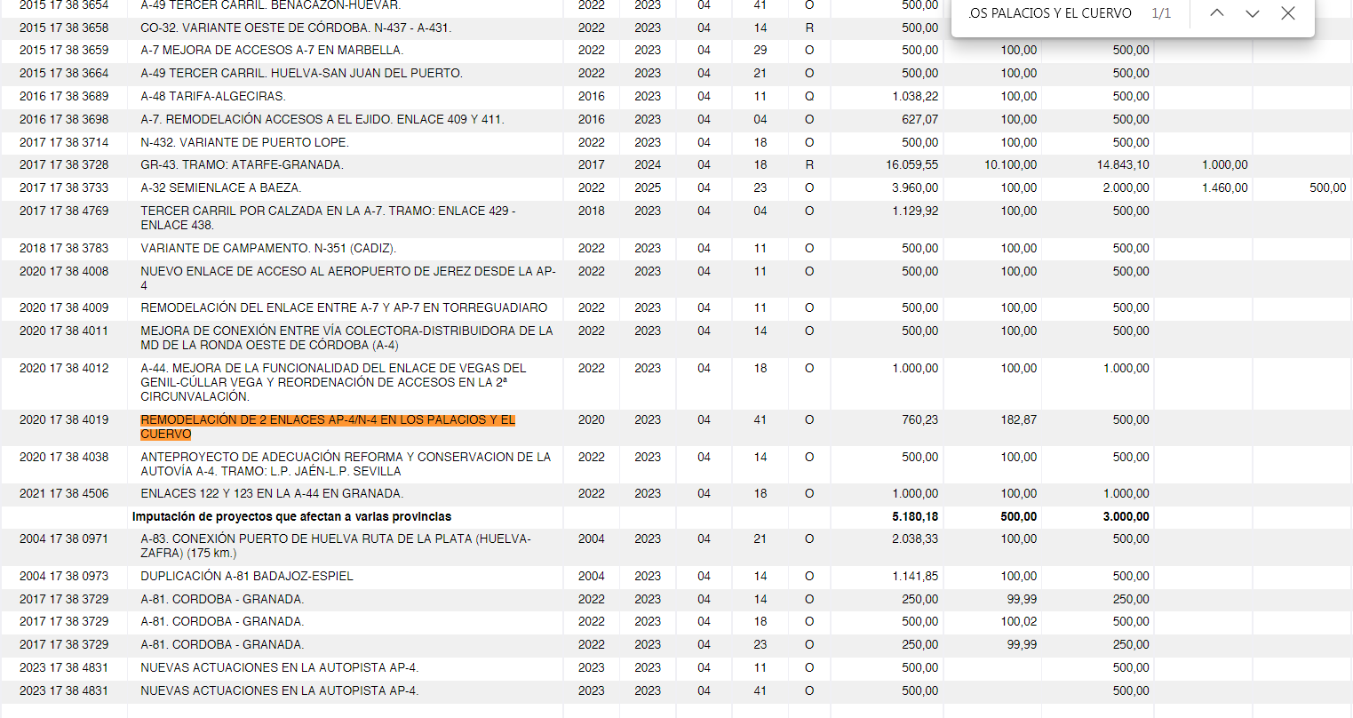The width and height of the screenshot is (1353, 718).
Task: Close the find bar
Action: click(x=1288, y=13)
